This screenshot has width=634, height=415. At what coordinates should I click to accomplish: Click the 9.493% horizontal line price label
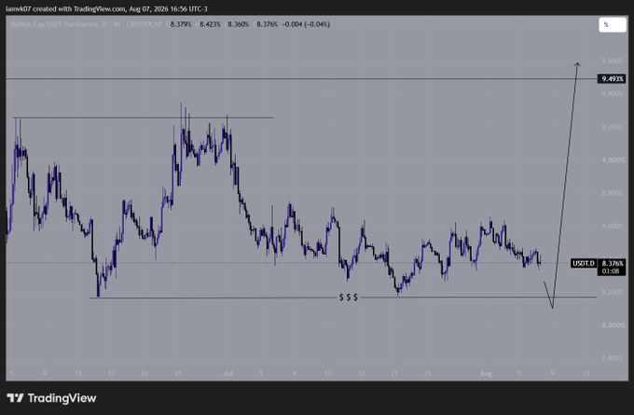pyautogui.click(x=612, y=79)
